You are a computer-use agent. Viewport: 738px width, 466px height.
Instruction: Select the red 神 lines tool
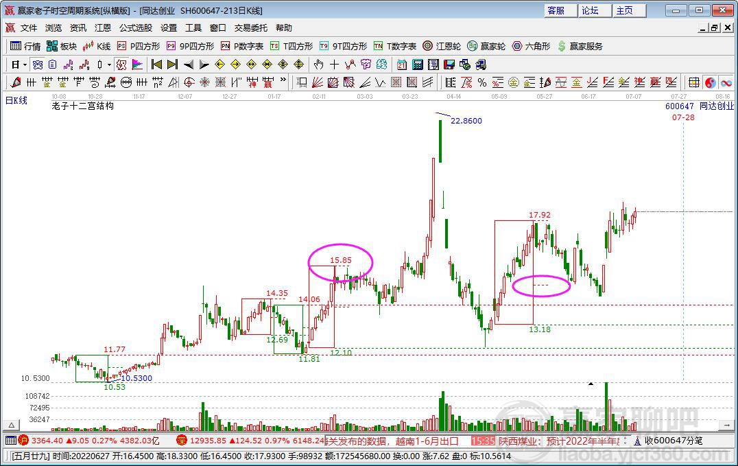click(x=252, y=82)
